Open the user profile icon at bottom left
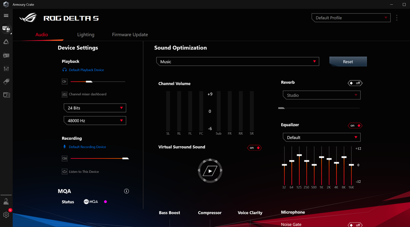Screen dimensions: 410x227 pyautogui.click(x=6, y=201)
